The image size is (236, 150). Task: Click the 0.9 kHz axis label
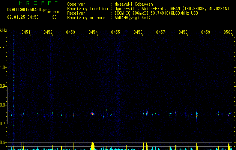coord(3,86)
